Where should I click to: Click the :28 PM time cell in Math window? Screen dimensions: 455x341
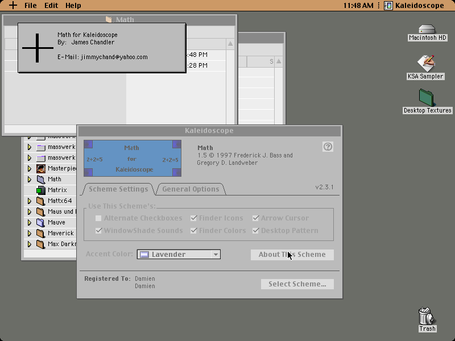(x=197, y=65)
